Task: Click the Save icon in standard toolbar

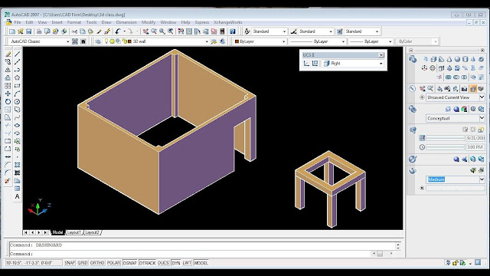Action: pos(29,31)
